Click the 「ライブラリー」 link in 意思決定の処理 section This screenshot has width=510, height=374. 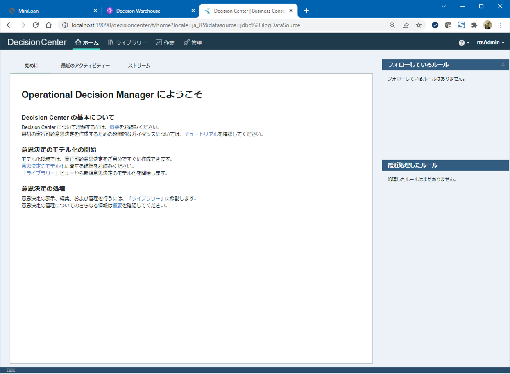pyautogui.click(x=147, y=199)
